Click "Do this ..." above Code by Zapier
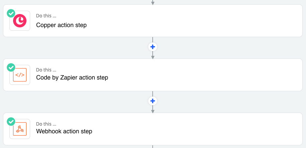The height and width of the screenshot is (148, 306). 46,70
